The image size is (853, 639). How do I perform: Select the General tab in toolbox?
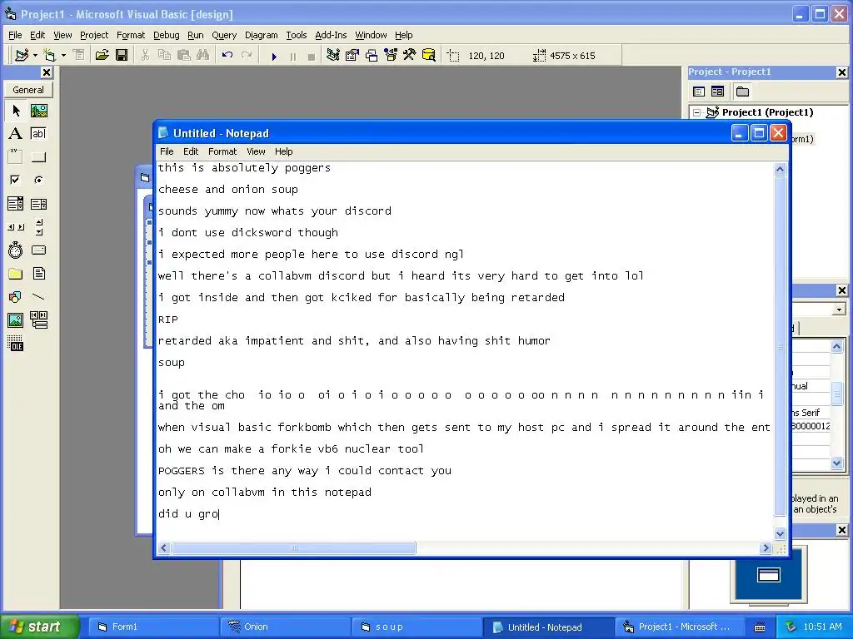coord(28,90)
